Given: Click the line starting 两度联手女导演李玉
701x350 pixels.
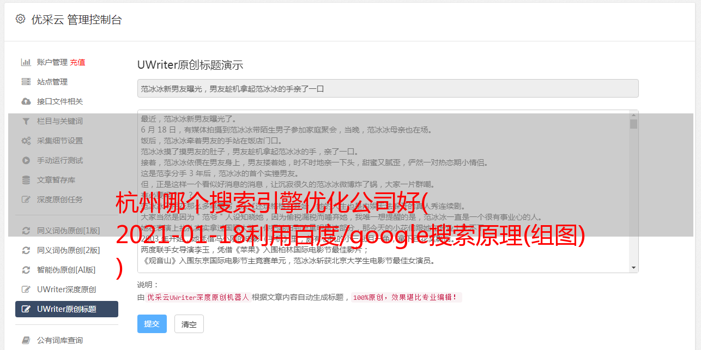Looking at the screenshot, I should click(x=255, y=250).
